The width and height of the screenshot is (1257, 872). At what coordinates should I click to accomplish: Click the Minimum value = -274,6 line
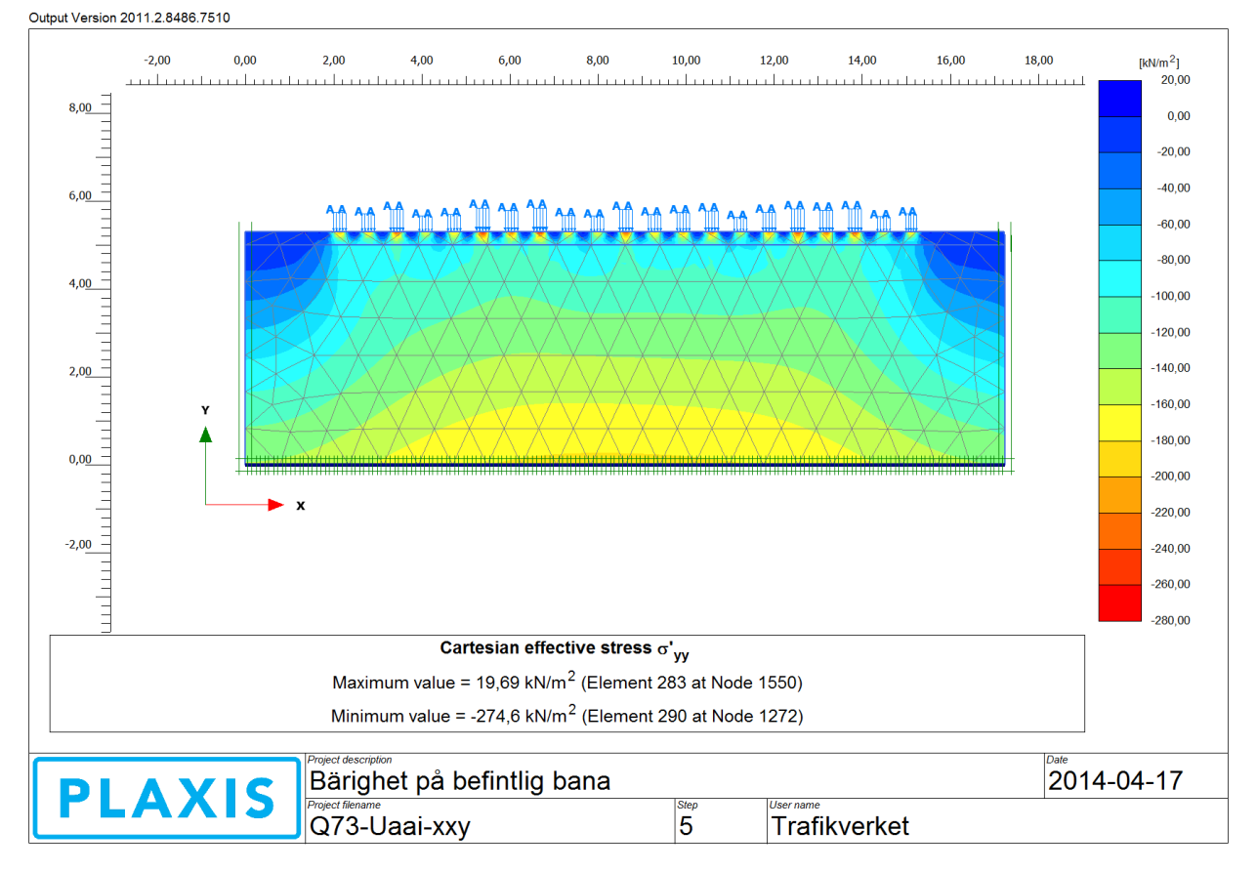(566, 716)
